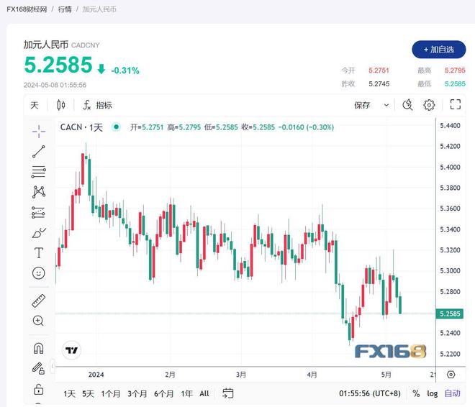Open the 行情 breadcrumb link
The image size is (475, 407).
[65, 9]
